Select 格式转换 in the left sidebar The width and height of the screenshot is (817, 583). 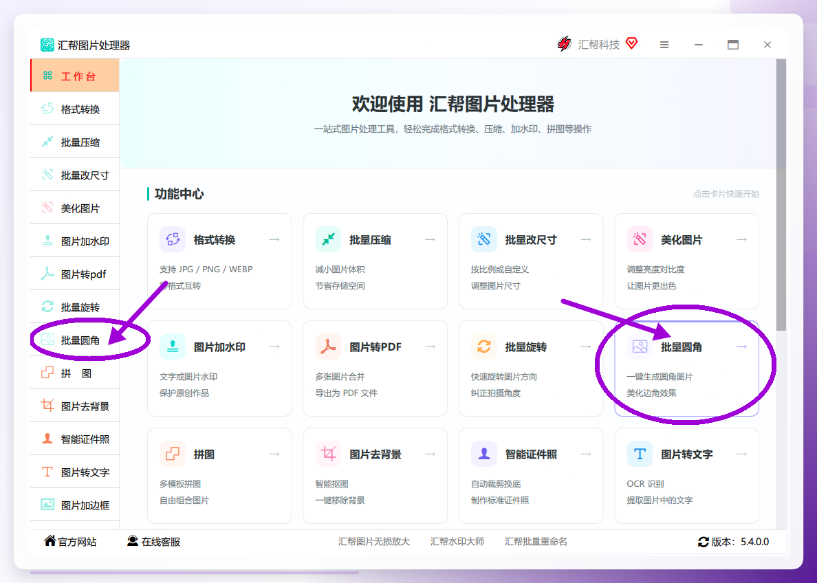pyautogui.click(x=75, y=109)
